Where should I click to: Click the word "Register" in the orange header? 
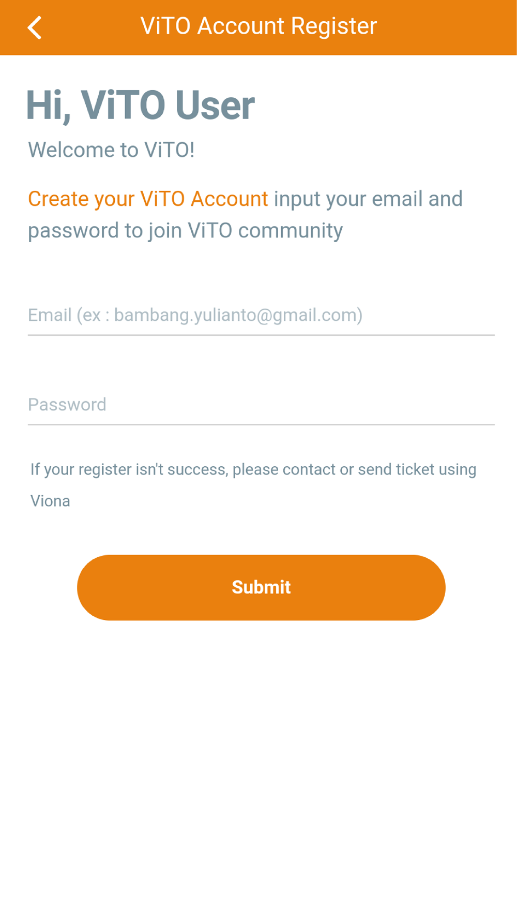[x=334, y=26]
